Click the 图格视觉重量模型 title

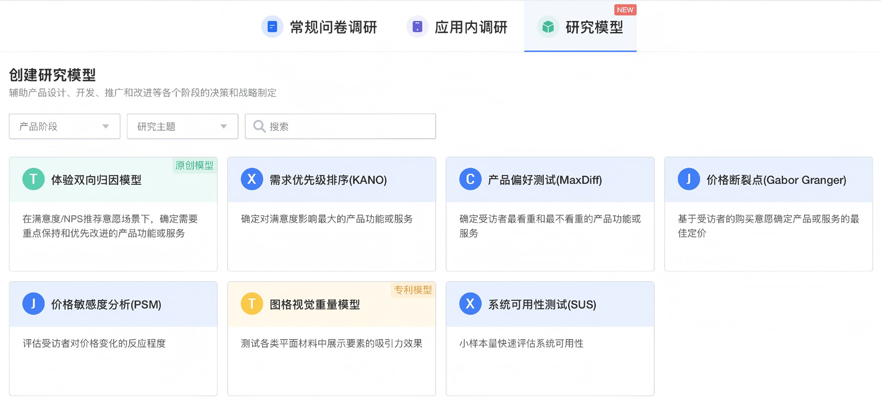pos(315,304)
